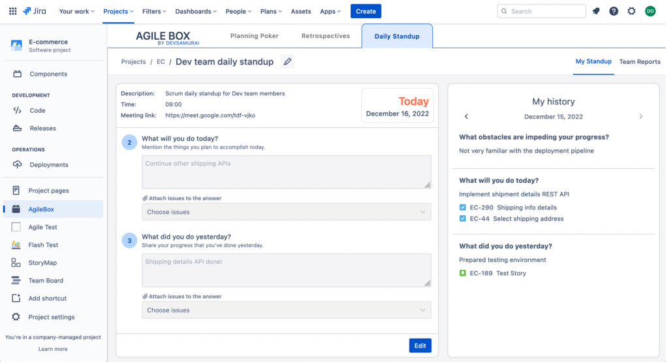Viewport: 666px width, 362px height.
Task: Click the Project pages icon
Action: [x=16, y=190]
